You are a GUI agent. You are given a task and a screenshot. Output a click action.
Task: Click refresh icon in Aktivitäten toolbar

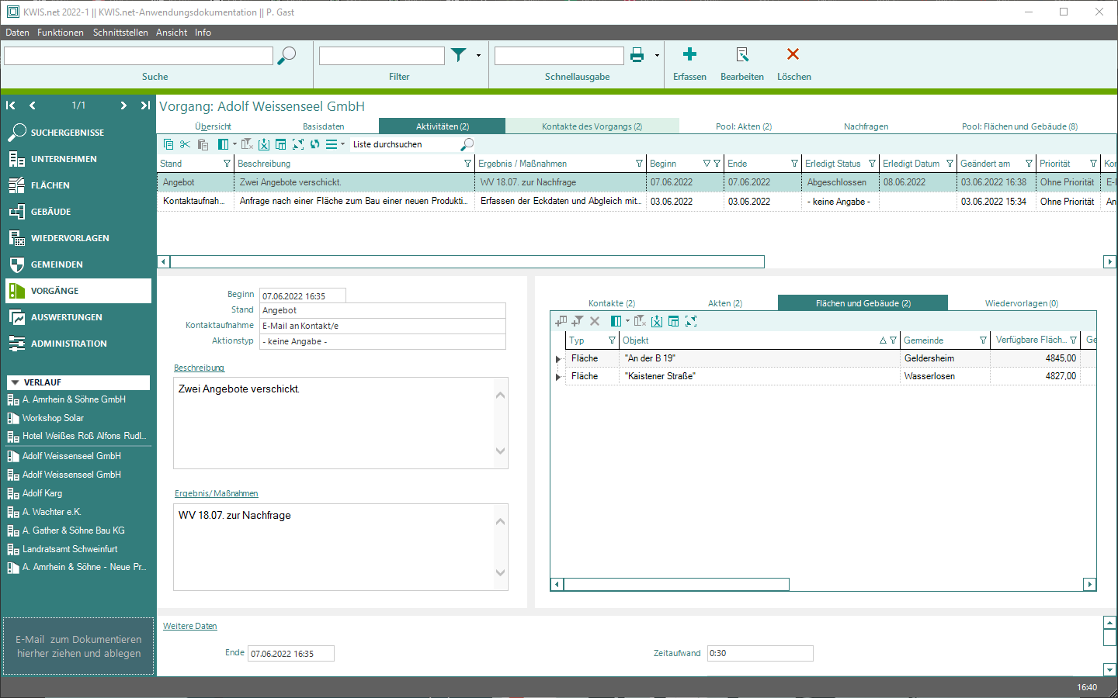(x=314, y=144)
